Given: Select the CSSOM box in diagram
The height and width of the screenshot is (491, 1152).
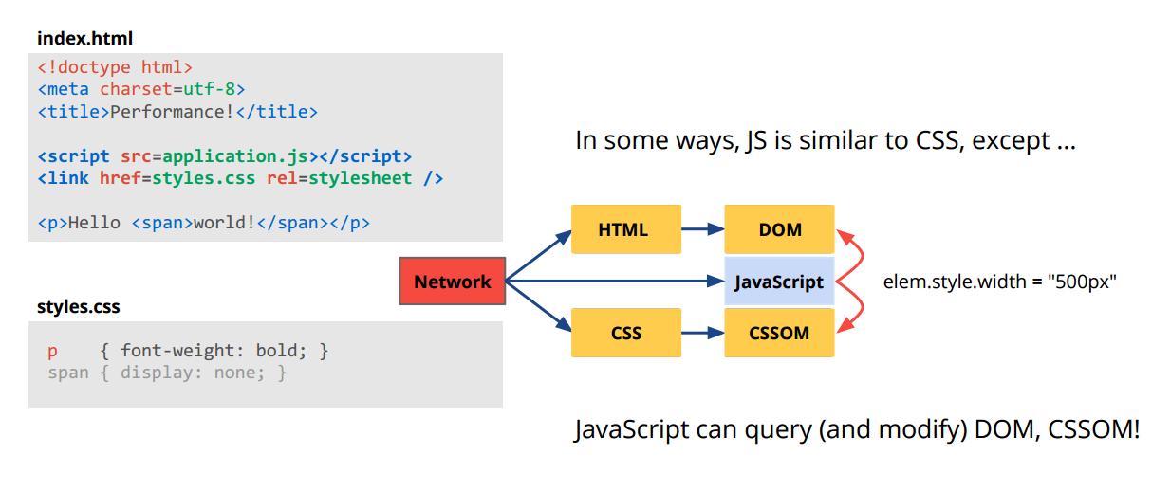Looking at the screenshot, I should (779, 333).
